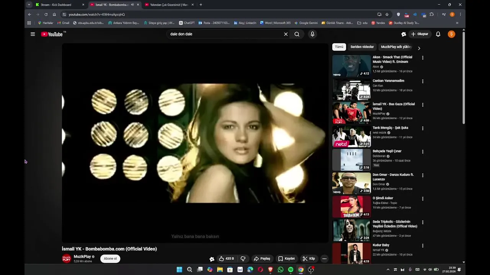Viewport: 490px width, 275px height.
Task: Open the shield extension icon
Action: (x=399, y=15)
